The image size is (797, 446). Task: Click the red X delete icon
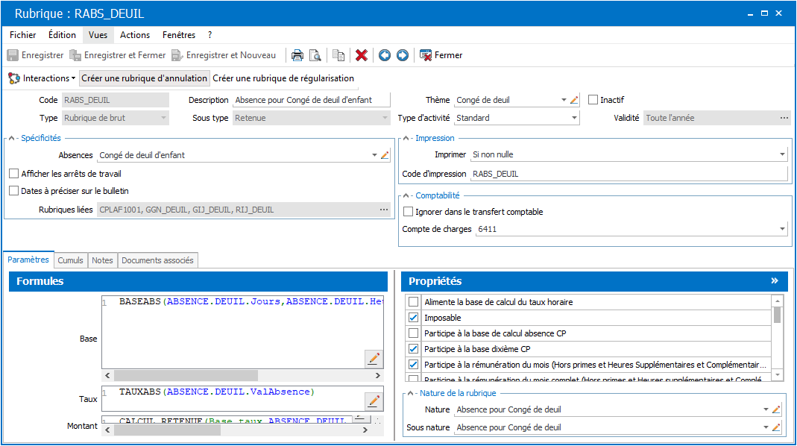pyautogui.click(x=362, y=55)
